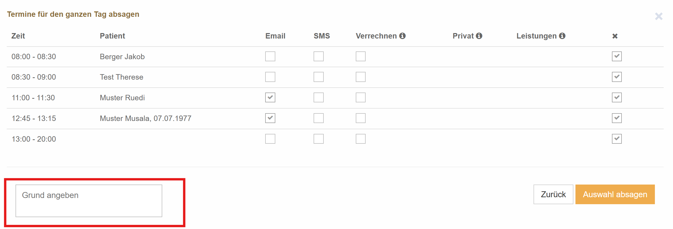Uncheck cancel checkbox for Berger Jakob
The height and width of the screenshot is (229, 673).
tap(617, 56)
